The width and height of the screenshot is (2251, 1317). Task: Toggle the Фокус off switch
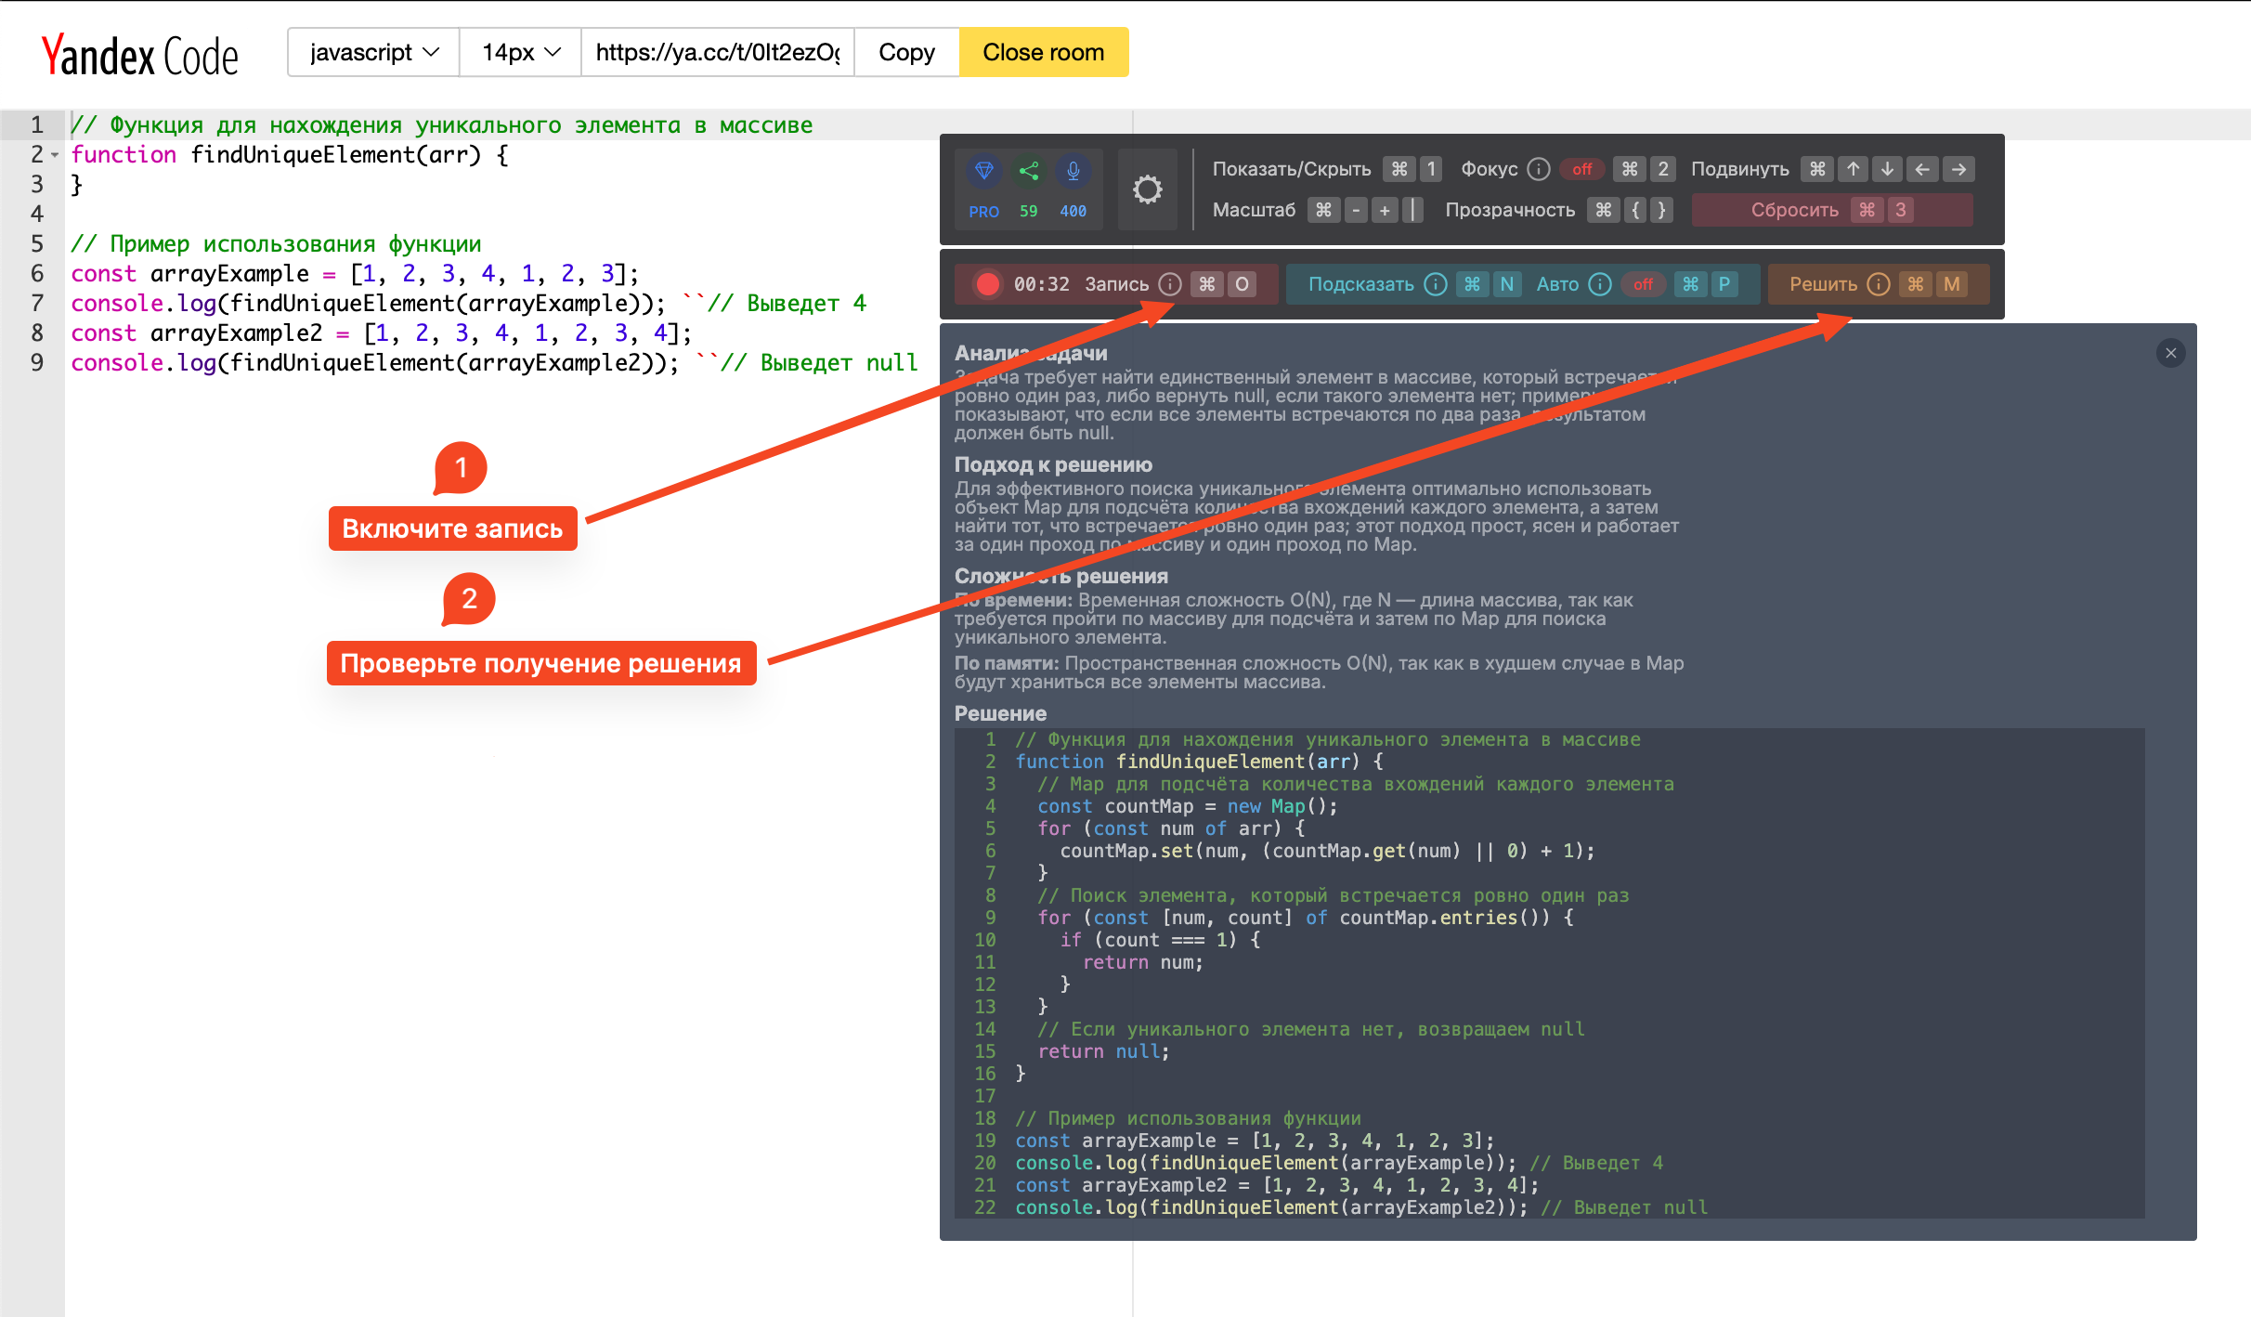pos(1582,169)
